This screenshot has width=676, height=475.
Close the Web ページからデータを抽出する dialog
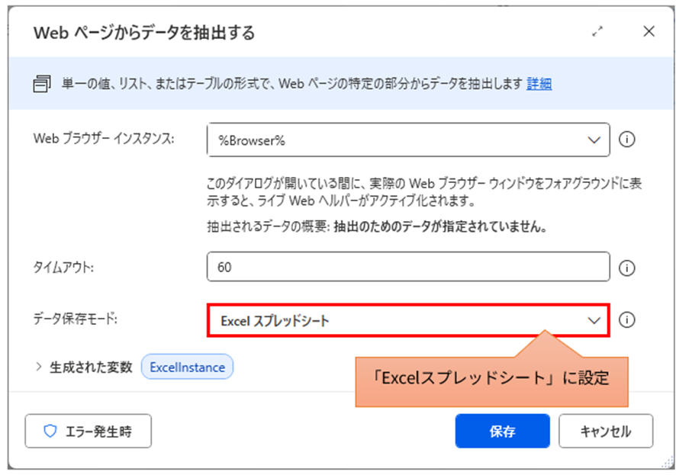point(648,31)
